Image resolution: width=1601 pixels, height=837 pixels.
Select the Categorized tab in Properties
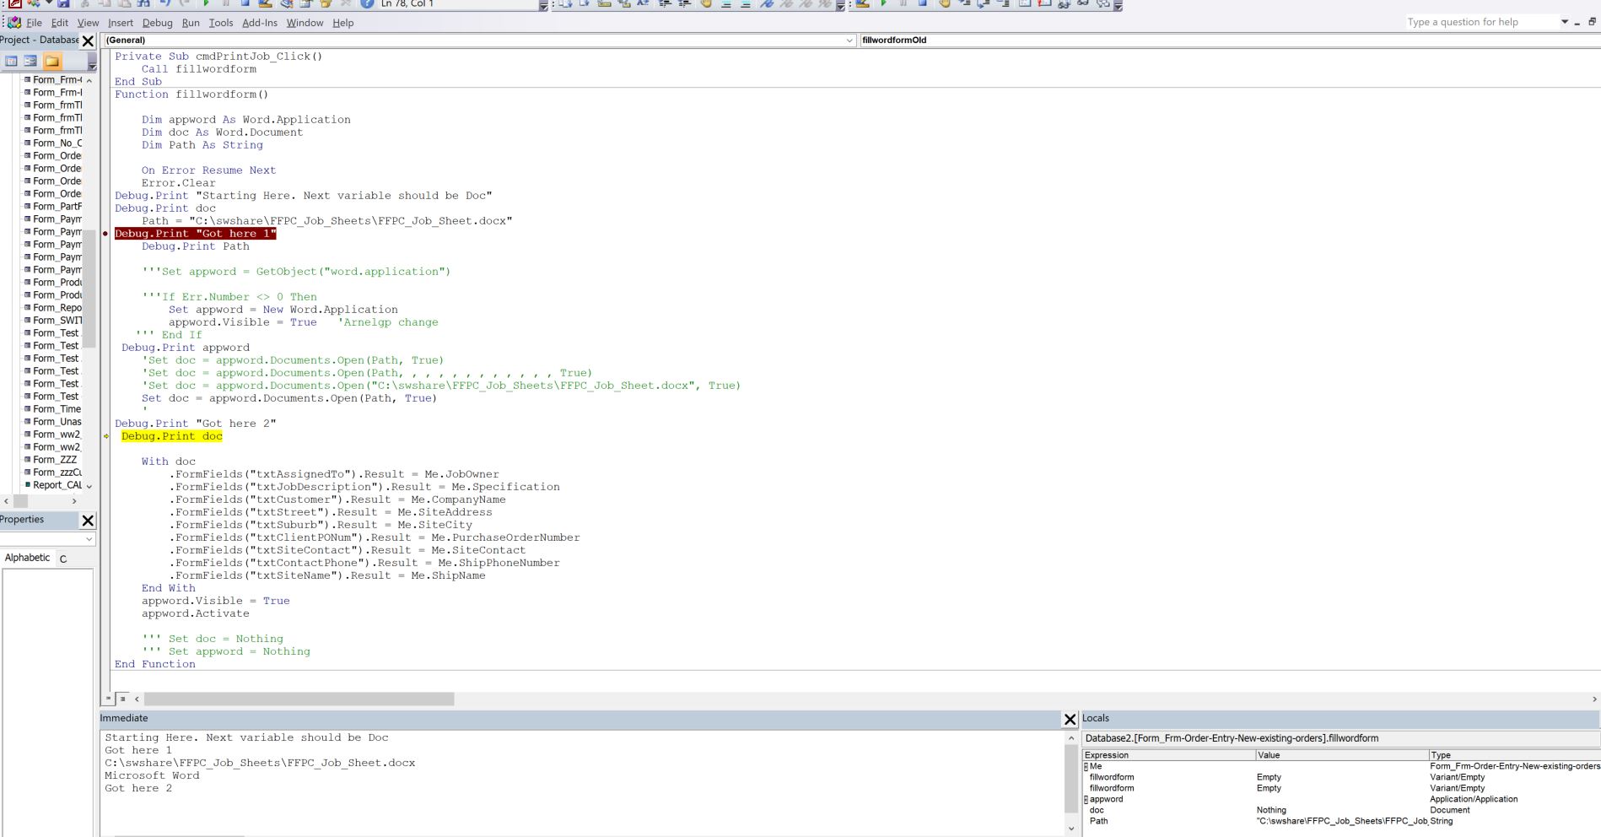pos(63,559)
